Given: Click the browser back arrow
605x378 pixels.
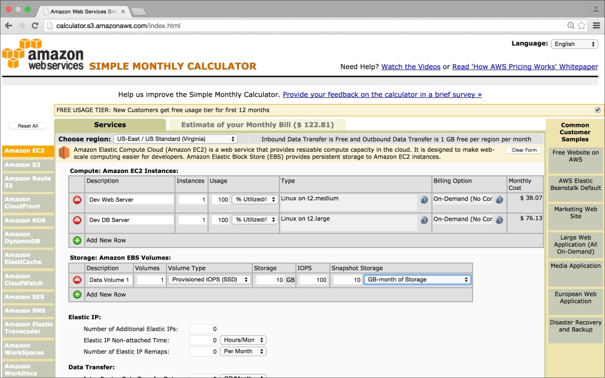Looking at the screenshot, I should [8, 26].
